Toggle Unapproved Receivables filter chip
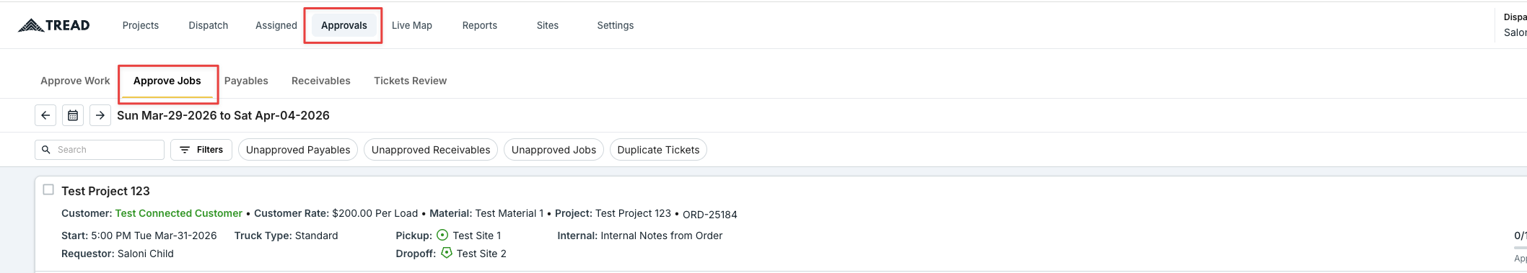 (431, 150)
